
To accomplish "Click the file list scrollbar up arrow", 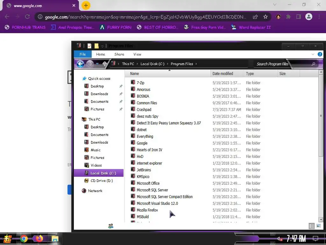I will [321, 72].
